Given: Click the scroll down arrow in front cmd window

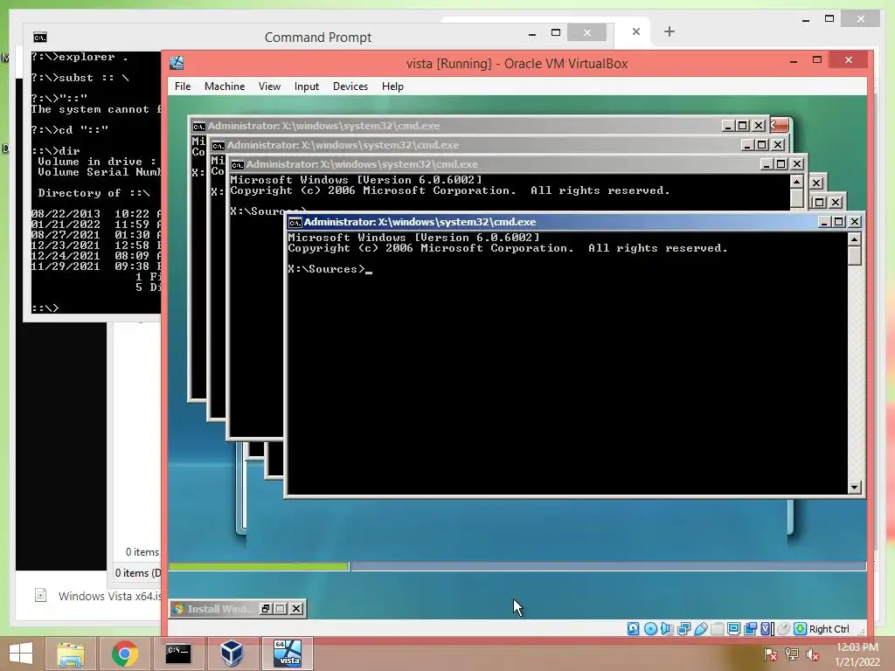Looking at the screenshot, I should 855,488.
